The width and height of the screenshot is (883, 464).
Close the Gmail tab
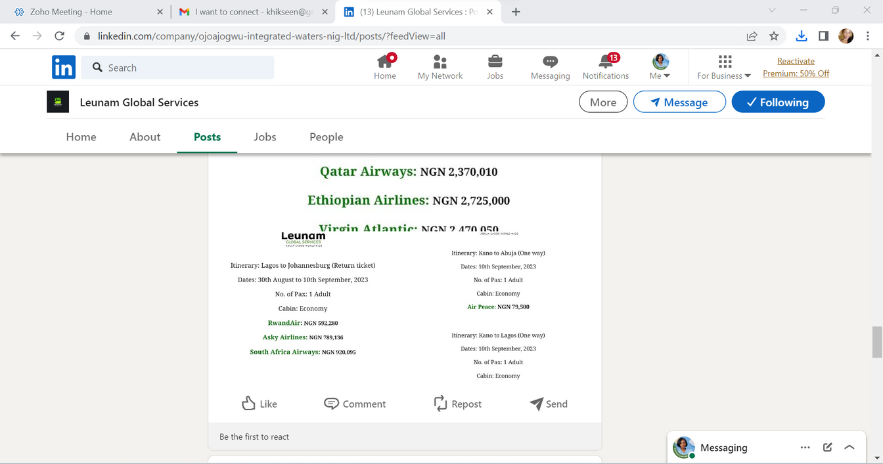pyautogui.click(x=325, y=12)
